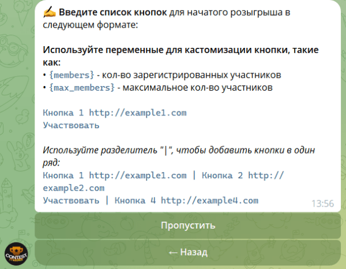The width and height of the screenshot is (346, 269).
Task: Click the 'Введите список кнопок' heading
Action: 113,12
